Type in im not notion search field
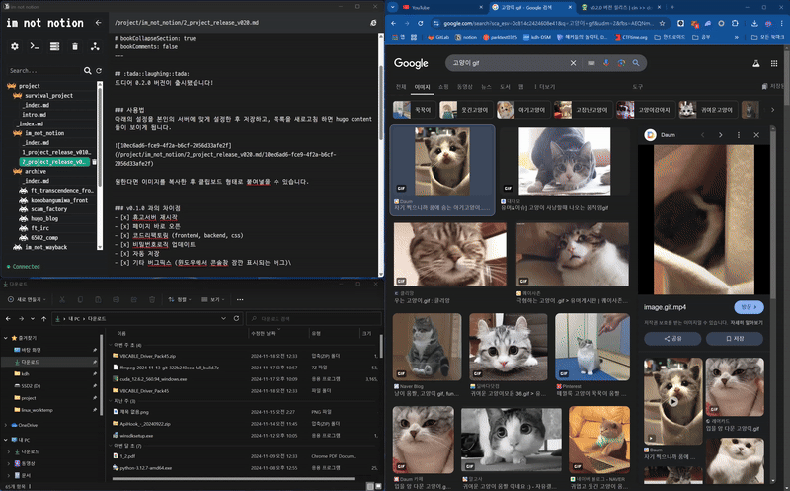This screenshot has height=491, width=790. pos(44,71)
